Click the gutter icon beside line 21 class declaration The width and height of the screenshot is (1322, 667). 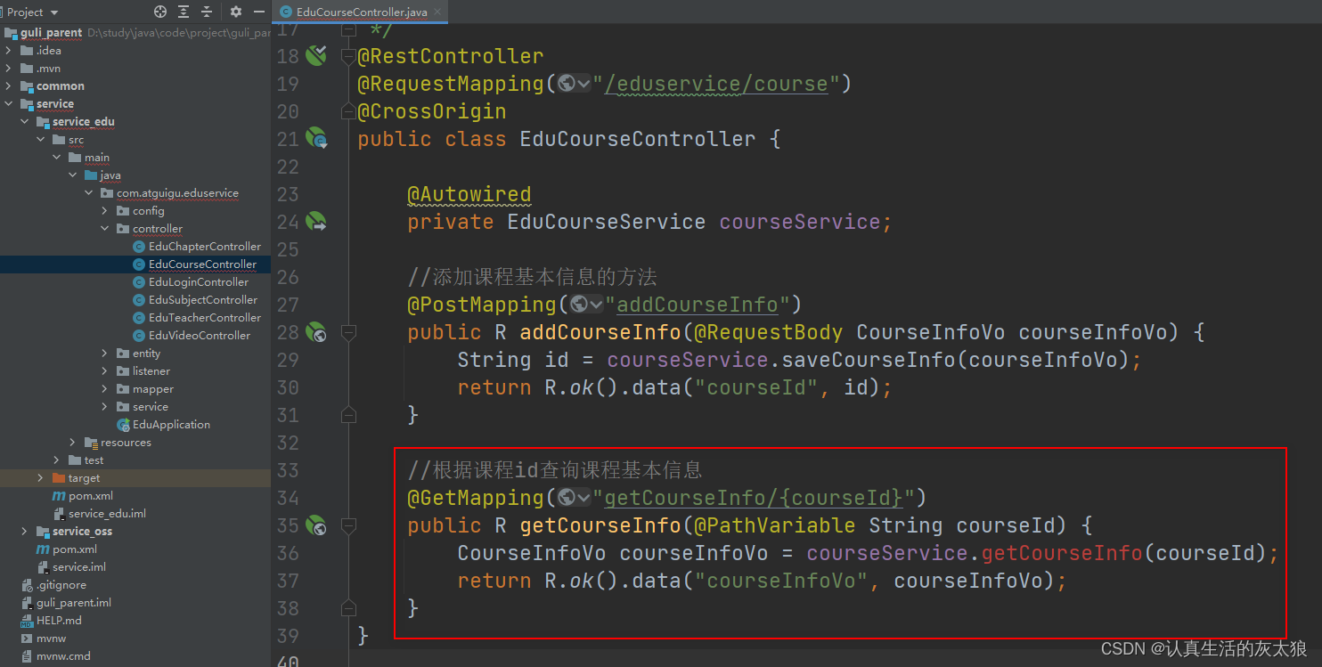(316, 139)
